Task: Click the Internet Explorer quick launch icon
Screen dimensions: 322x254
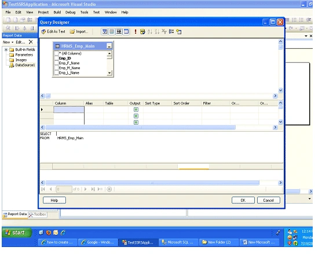Action: click(x=63, y=233)
